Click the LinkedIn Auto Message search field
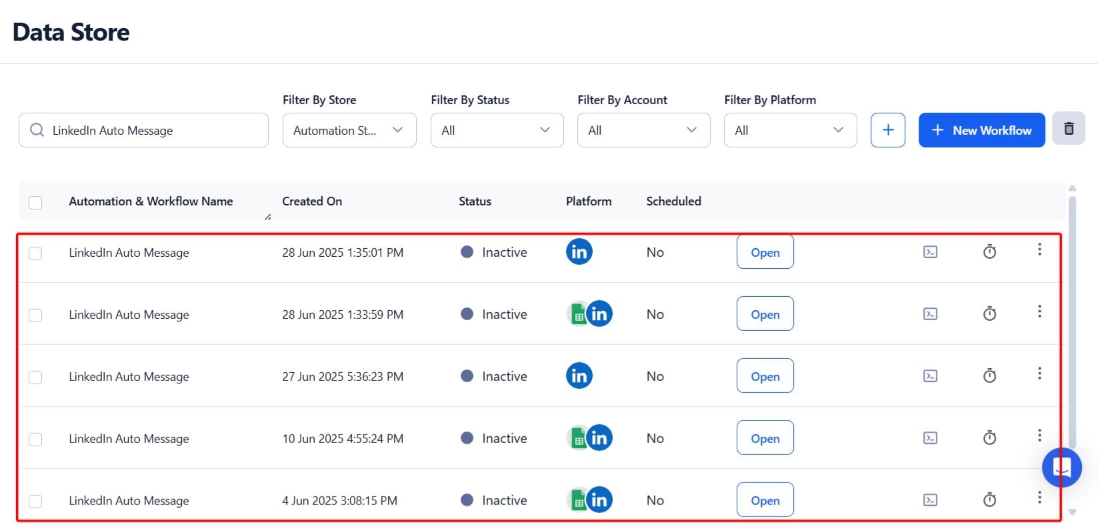 tap(153, 131)
